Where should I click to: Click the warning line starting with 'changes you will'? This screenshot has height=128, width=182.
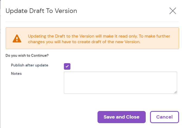click(x=84, y=42)
